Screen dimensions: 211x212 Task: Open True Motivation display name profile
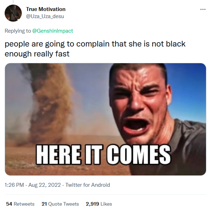[46, 9]
